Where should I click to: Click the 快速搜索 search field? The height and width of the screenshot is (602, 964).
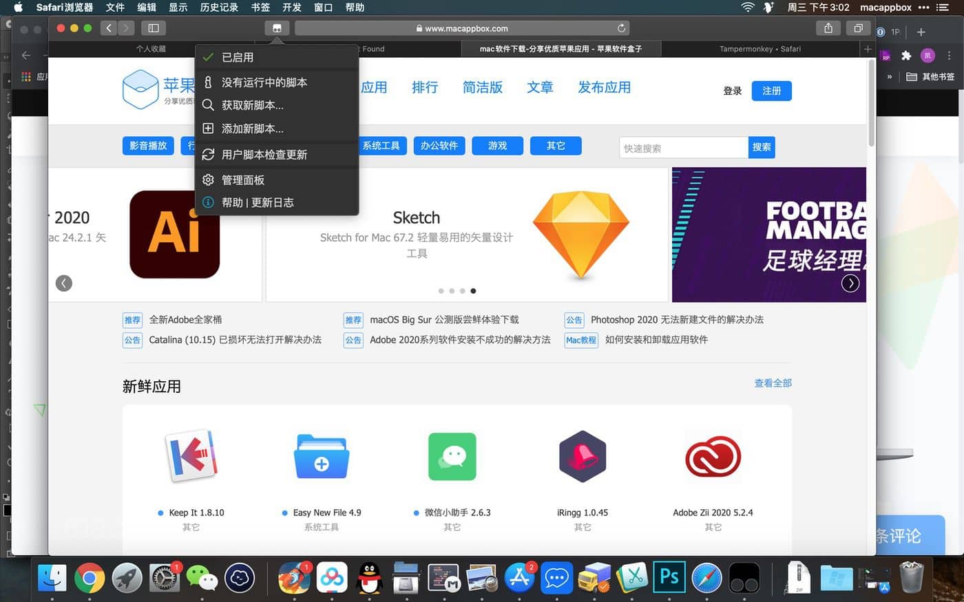pyautogui.click(x=684, y=148)
